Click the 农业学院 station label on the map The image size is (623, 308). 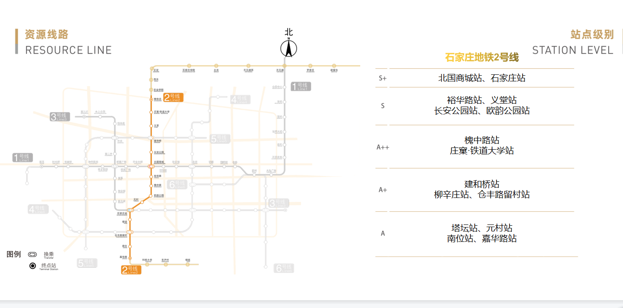click(159, 89)
